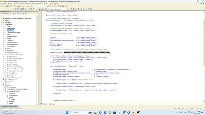
Task: Open the Отладка menu
Action: pyautogui.click(x=29, y=4)
